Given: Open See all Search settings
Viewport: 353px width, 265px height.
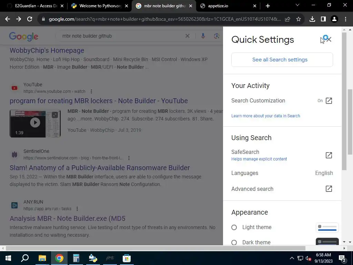Looking at the screenshot, I should 282,60.
